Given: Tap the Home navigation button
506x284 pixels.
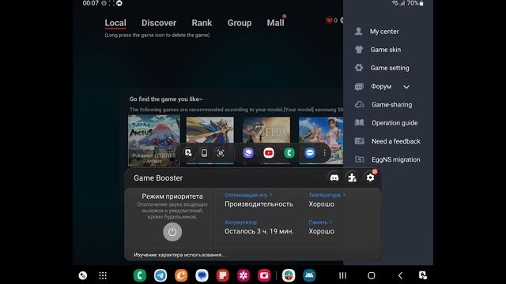Looking at the screenshot, I should pos(372,275).
